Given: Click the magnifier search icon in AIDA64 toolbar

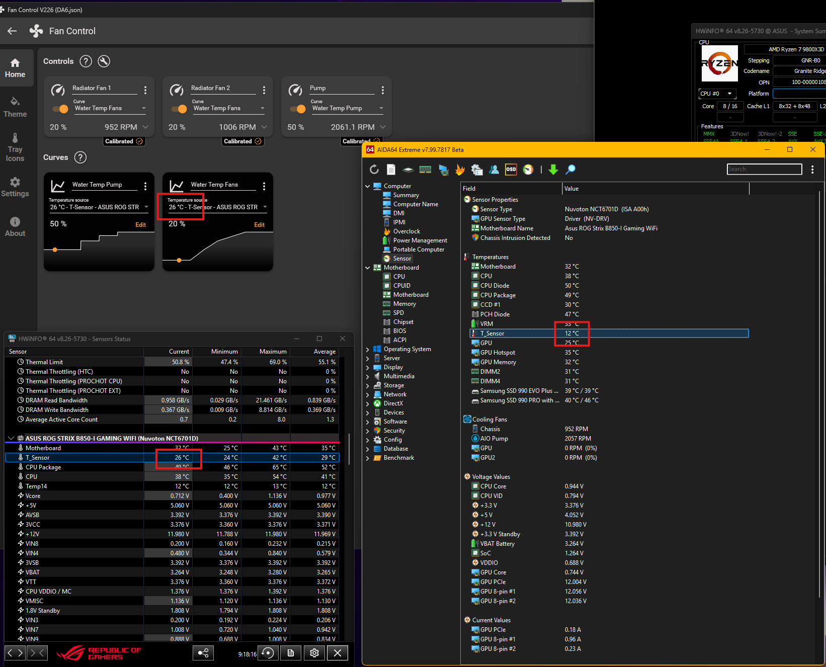Looking at the screenshot, I should tap(570, 170).
